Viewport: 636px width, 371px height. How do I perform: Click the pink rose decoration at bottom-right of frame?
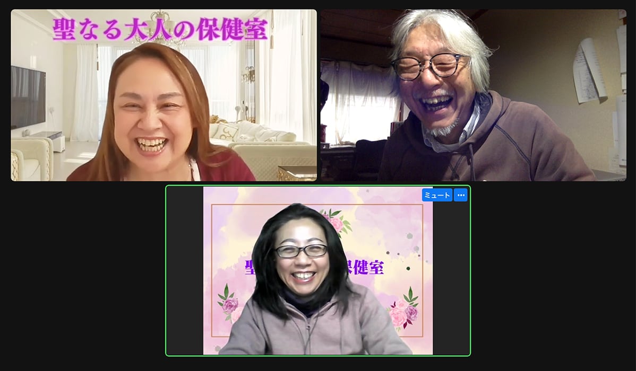403,312
